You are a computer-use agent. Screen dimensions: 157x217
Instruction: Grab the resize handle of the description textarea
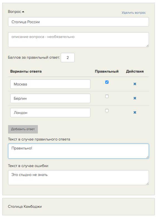tap(147, 46)
